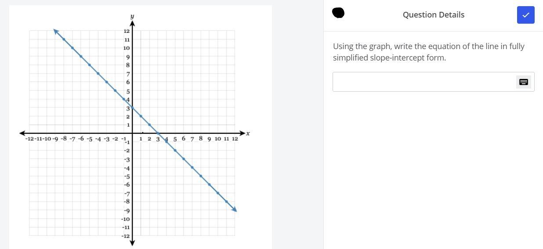
Task: Click the blue line's lower-right arrowhead
Action: click(x=235, y=210)
